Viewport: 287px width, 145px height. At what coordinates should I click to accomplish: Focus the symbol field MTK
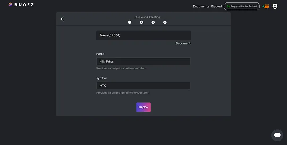143,86
